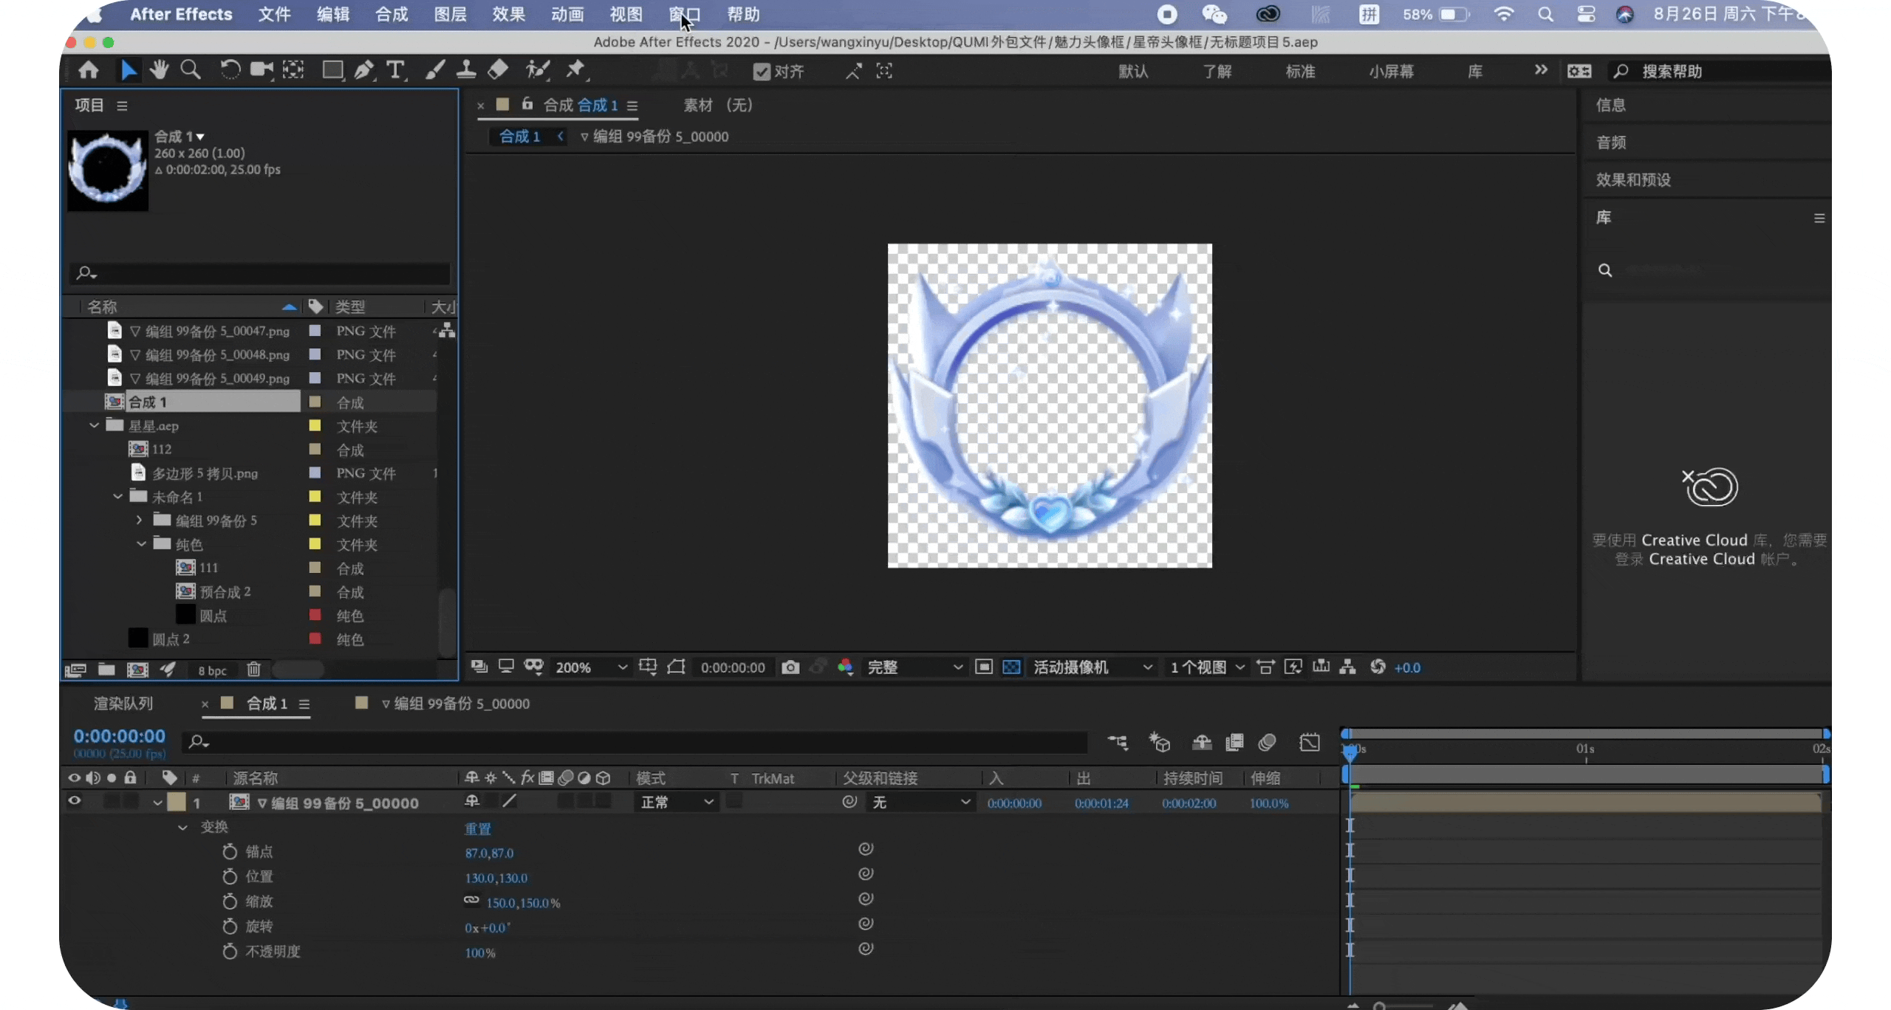Collapse the 变换 transform group
Screen dimensions: 1891x1010
(x=182, y=828)
